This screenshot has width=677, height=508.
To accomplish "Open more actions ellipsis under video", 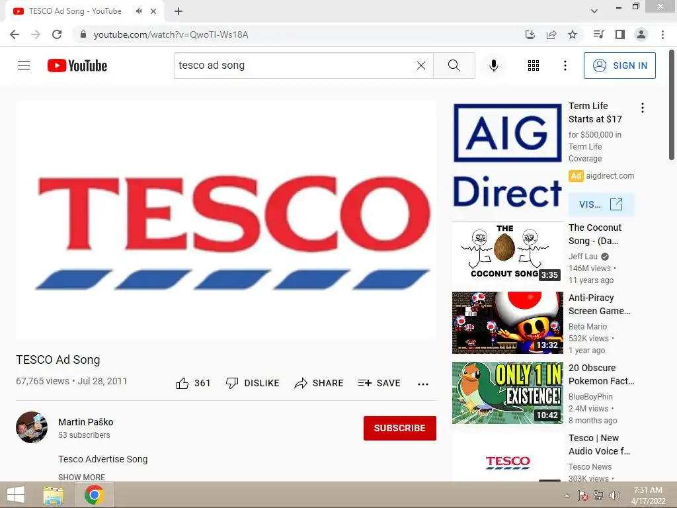I will click(x=423, y=384).
